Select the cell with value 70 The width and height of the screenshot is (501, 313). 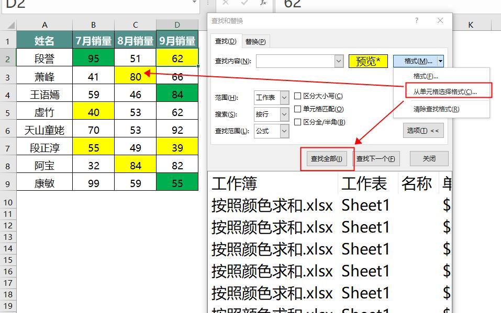pos(93,130)
